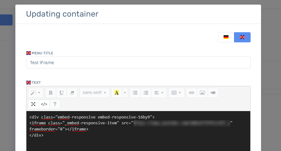The height and width of the screenshot is (151, 281).
Task: Toggle underline formatting
Action: [x=61, y=93]
